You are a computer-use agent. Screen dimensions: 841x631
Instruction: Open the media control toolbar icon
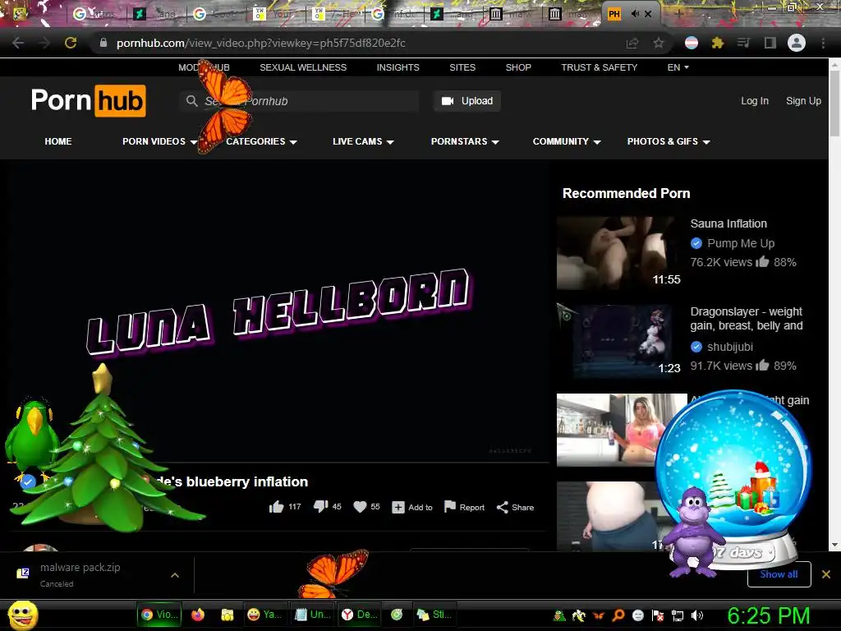[x=744, y=43]
